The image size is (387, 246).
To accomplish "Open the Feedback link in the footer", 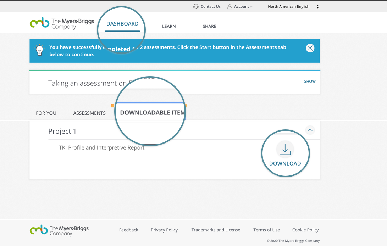I will point(128,230).
